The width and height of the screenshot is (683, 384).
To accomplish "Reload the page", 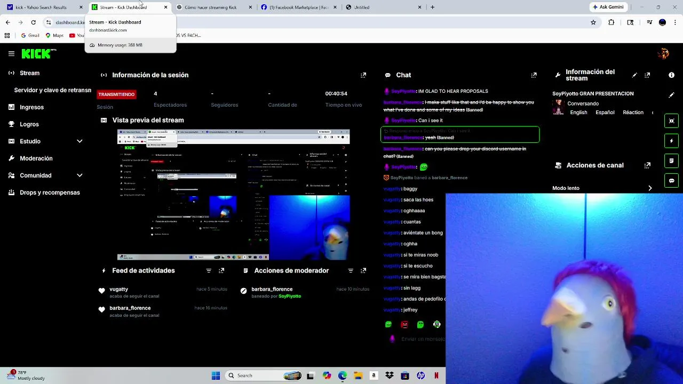I will coord(33,22).
